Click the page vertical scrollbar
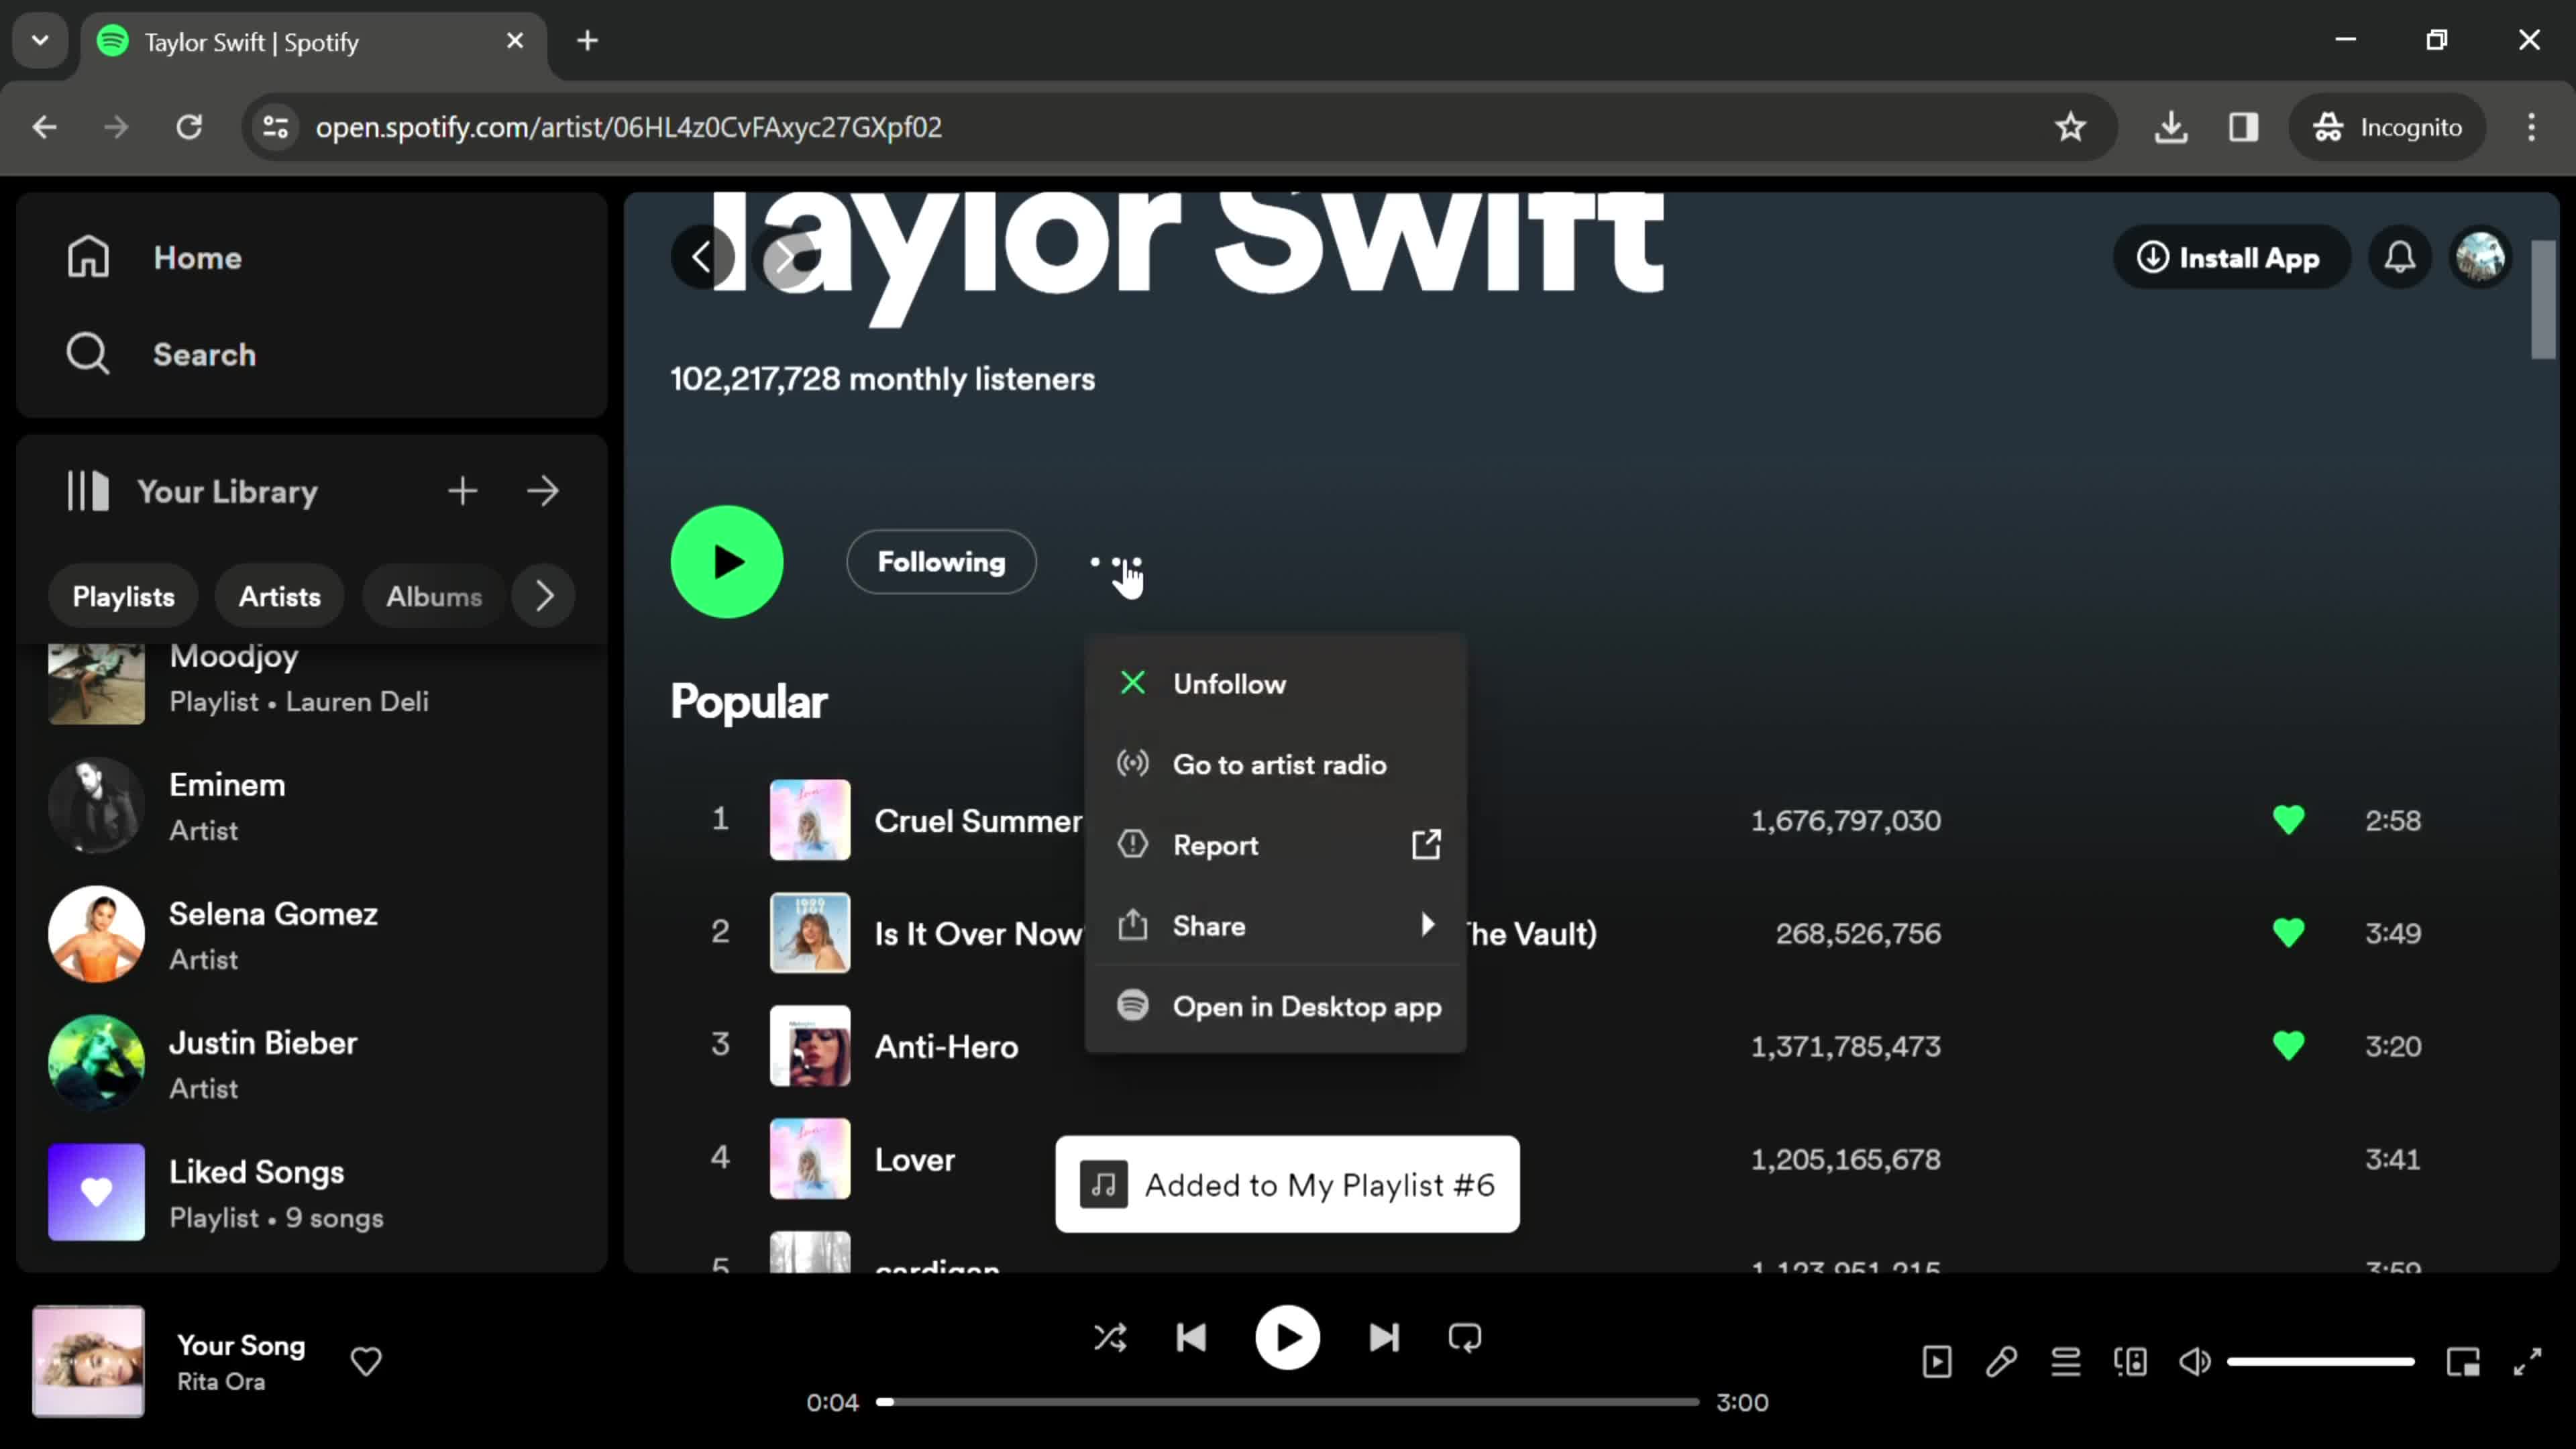The height and width of the screenshot is (1449, 2576). (x=2544, y=299)
